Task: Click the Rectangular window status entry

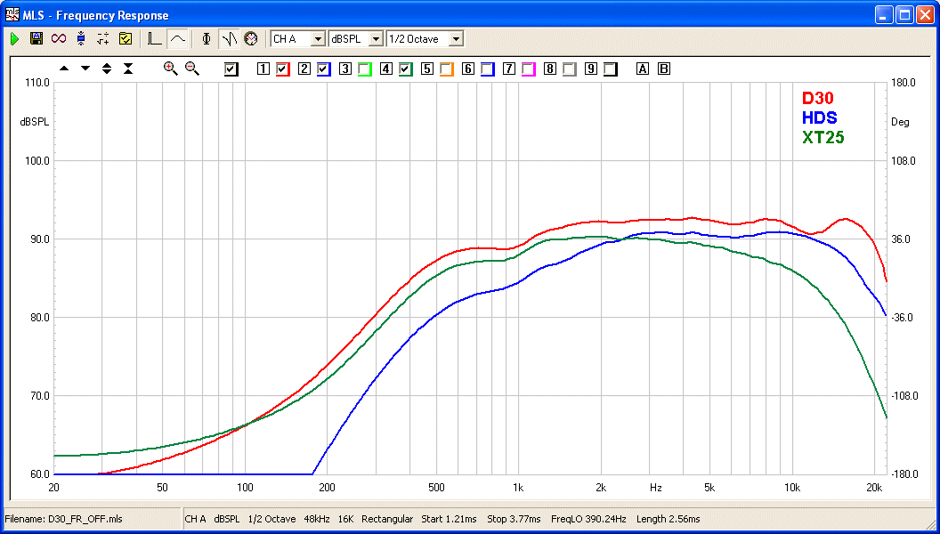Action: 387,519
